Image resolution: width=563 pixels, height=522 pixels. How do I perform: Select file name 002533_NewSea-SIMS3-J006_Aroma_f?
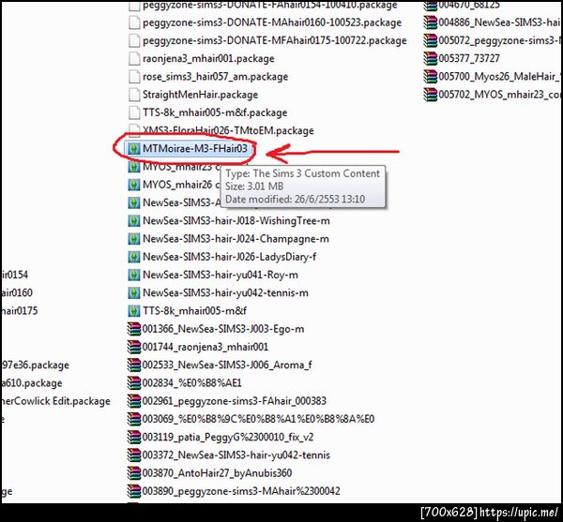(227, 365)
